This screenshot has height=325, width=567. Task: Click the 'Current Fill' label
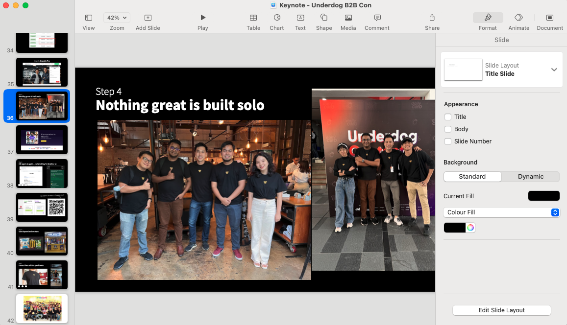(459, 196)
